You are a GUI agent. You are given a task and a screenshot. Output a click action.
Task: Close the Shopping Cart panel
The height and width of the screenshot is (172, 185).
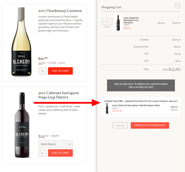pyautogui.click(x=178, y=5)
